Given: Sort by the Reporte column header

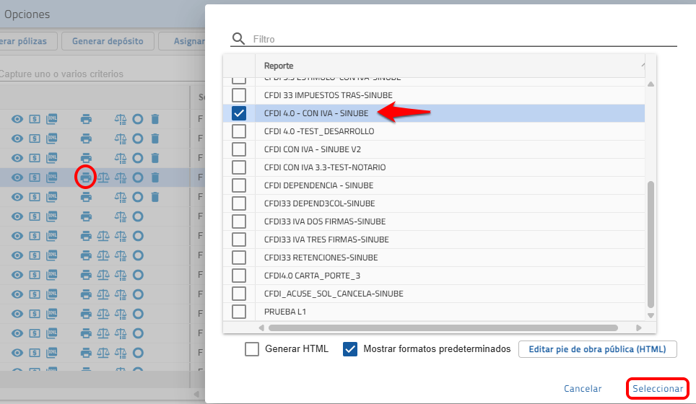Looking at the screenshot, I should coord(279,66).
